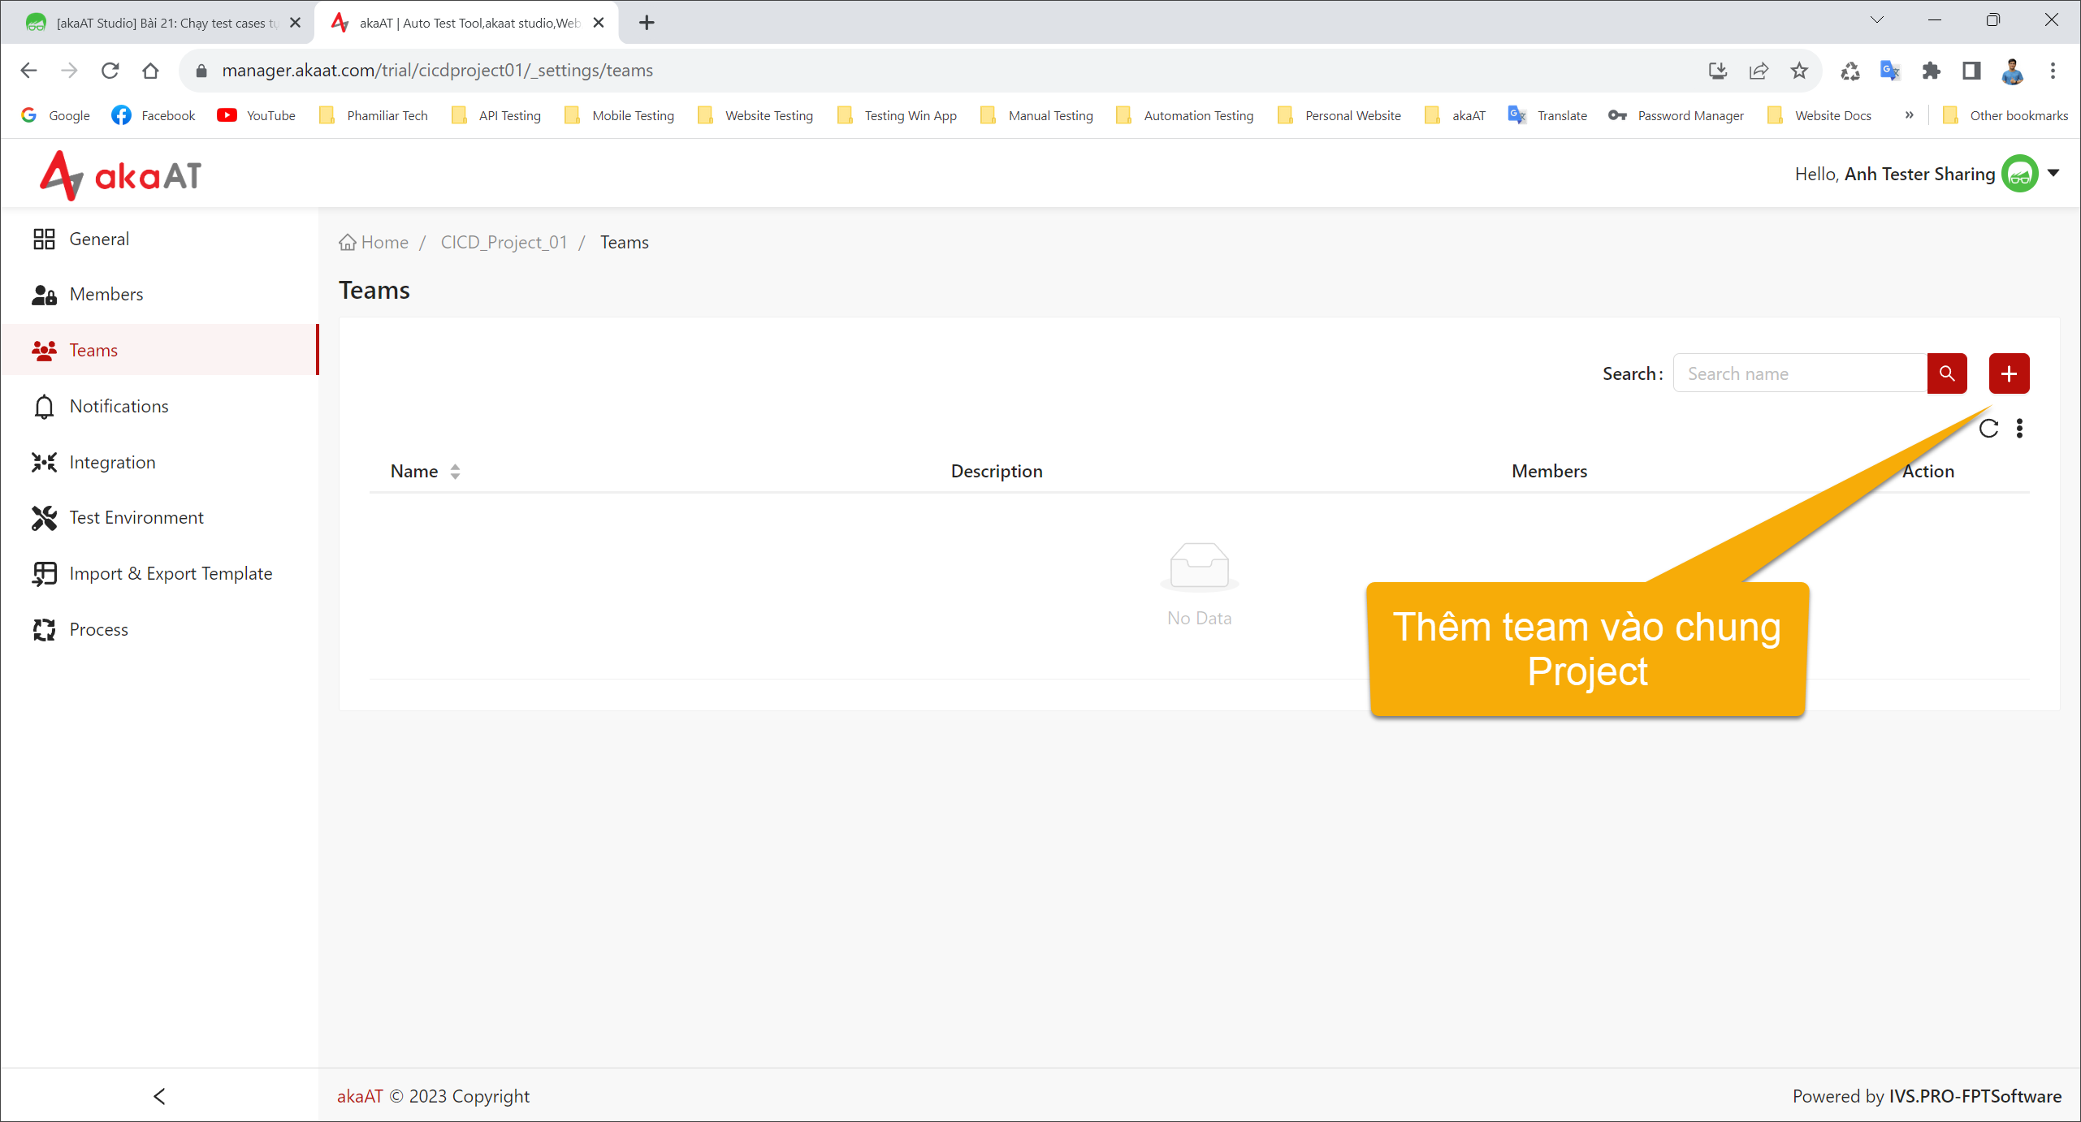Open the Extensions puzzle icon

pos(1931,71)
